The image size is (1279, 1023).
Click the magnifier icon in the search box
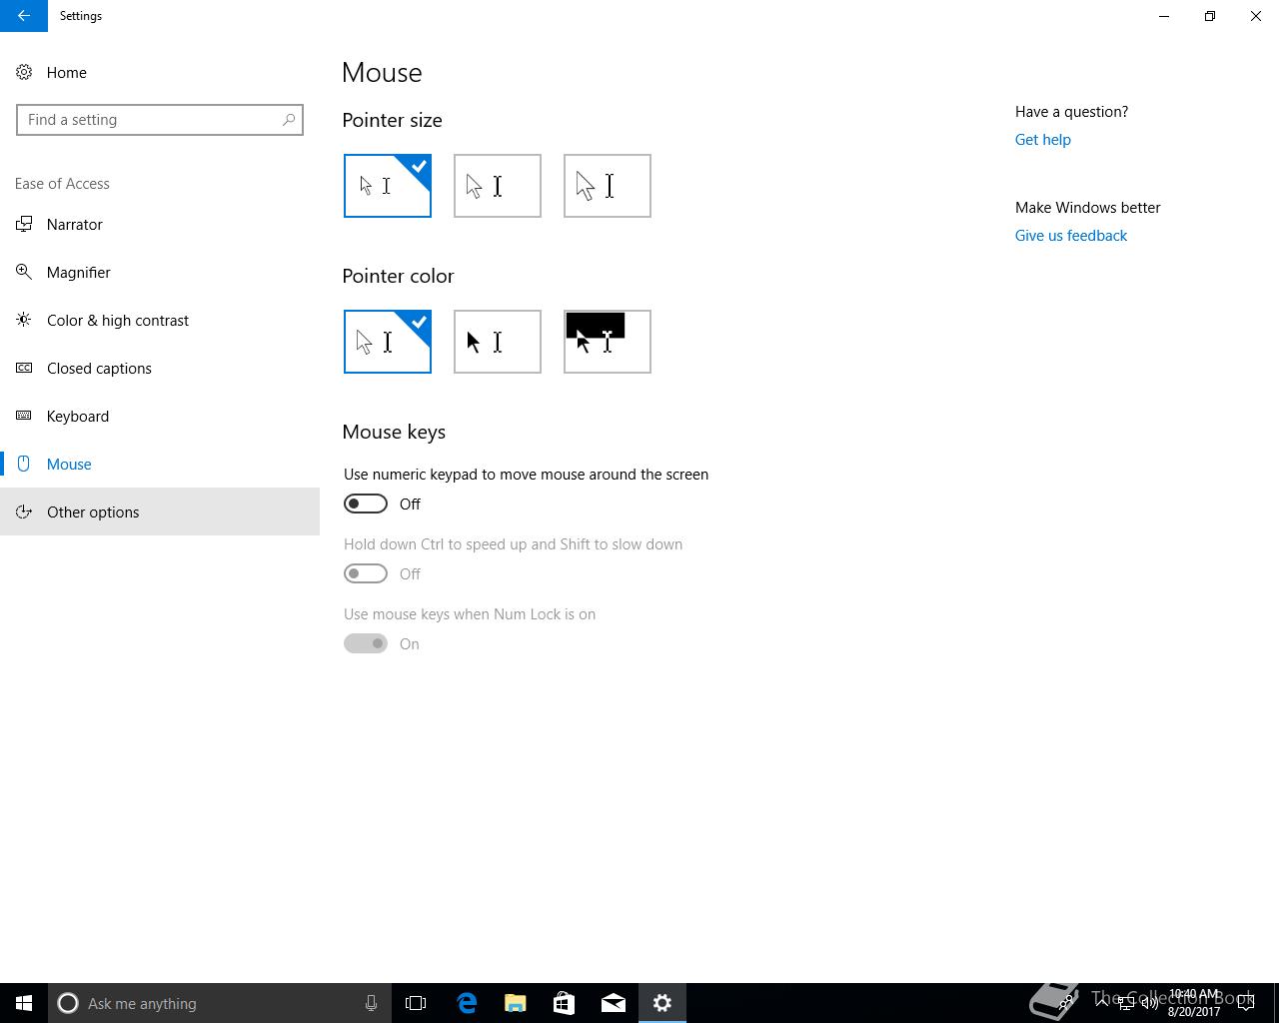(x=289, y=120)
